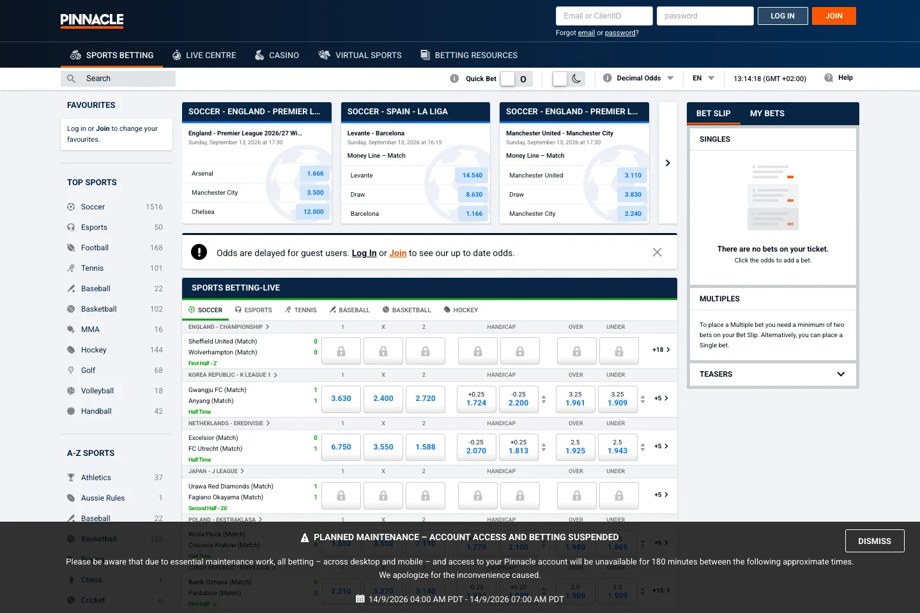Open Basketball in Top Sports

coord(115,309)
